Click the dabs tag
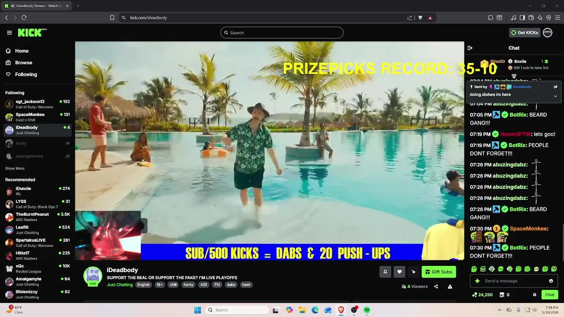The image size is (564, 317). click(x=231, y=285)
